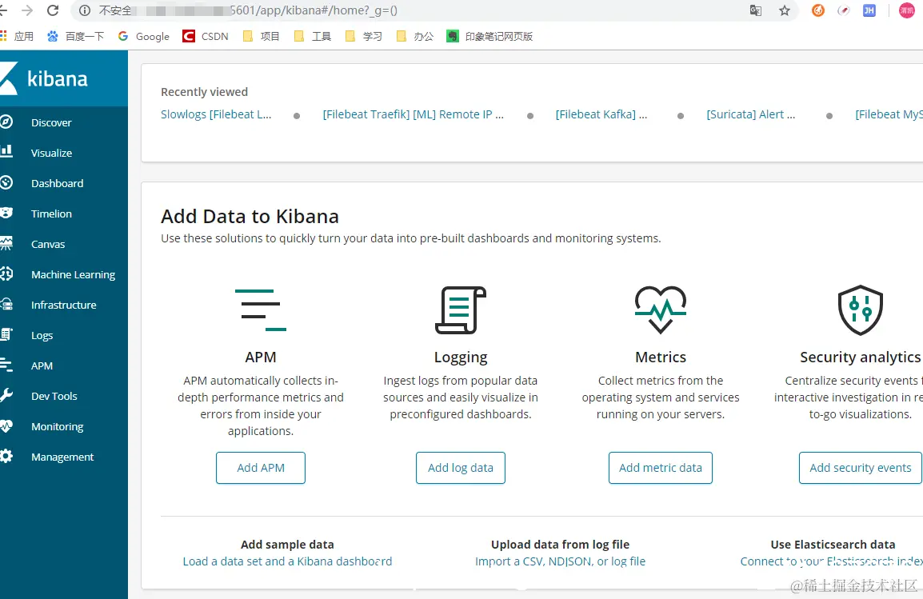Open the Visualize menu item
Viewport: 923px width, 599px height.
coord(52,153)
